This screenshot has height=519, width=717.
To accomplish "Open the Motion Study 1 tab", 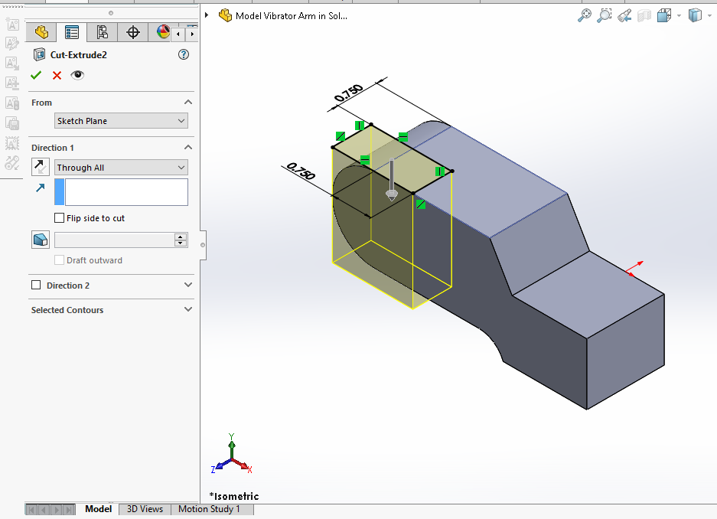I will (209, 509).
